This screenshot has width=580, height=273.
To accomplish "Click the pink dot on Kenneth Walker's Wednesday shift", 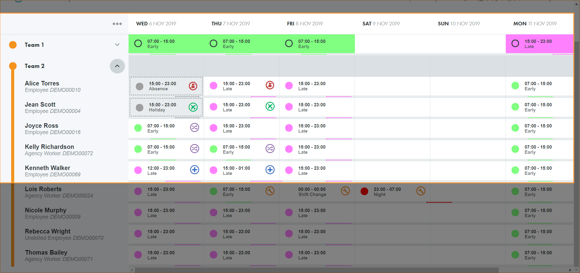I will click(x=138, y=170).
